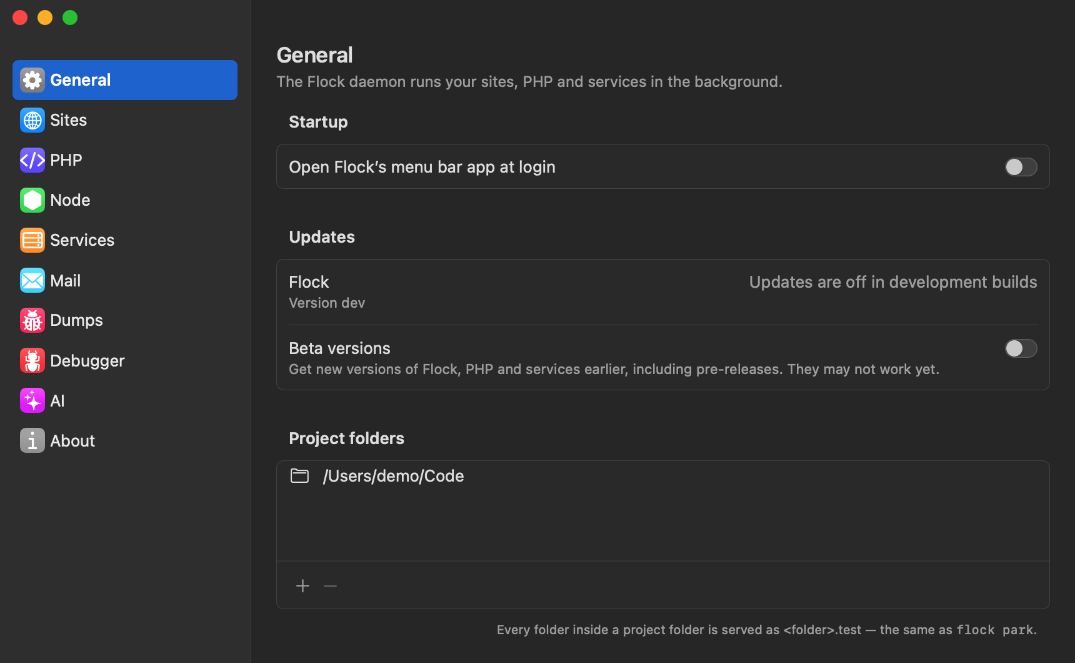Click the yellow minimize window button

(45, 18)
